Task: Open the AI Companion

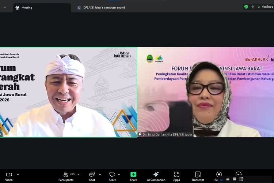Action: click(156, 176)
